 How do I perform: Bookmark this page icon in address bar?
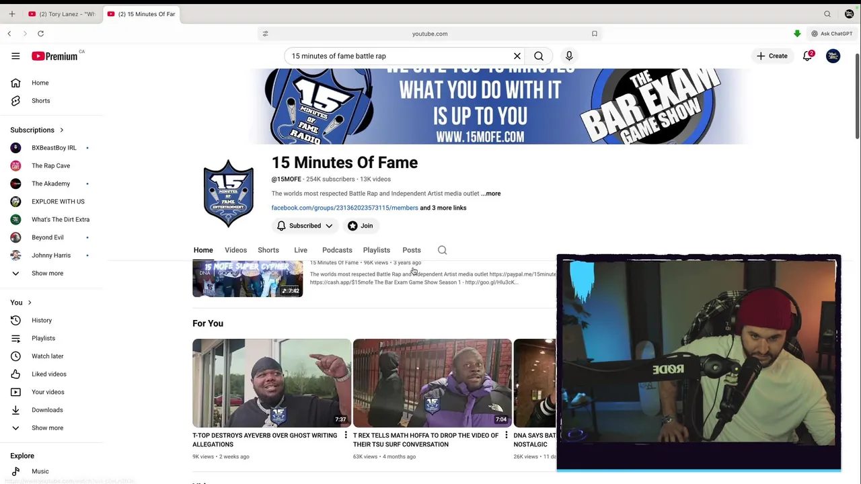click(595, 34)
